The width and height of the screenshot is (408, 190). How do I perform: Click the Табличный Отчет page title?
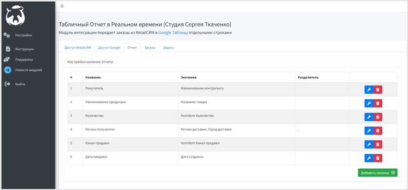145,24
